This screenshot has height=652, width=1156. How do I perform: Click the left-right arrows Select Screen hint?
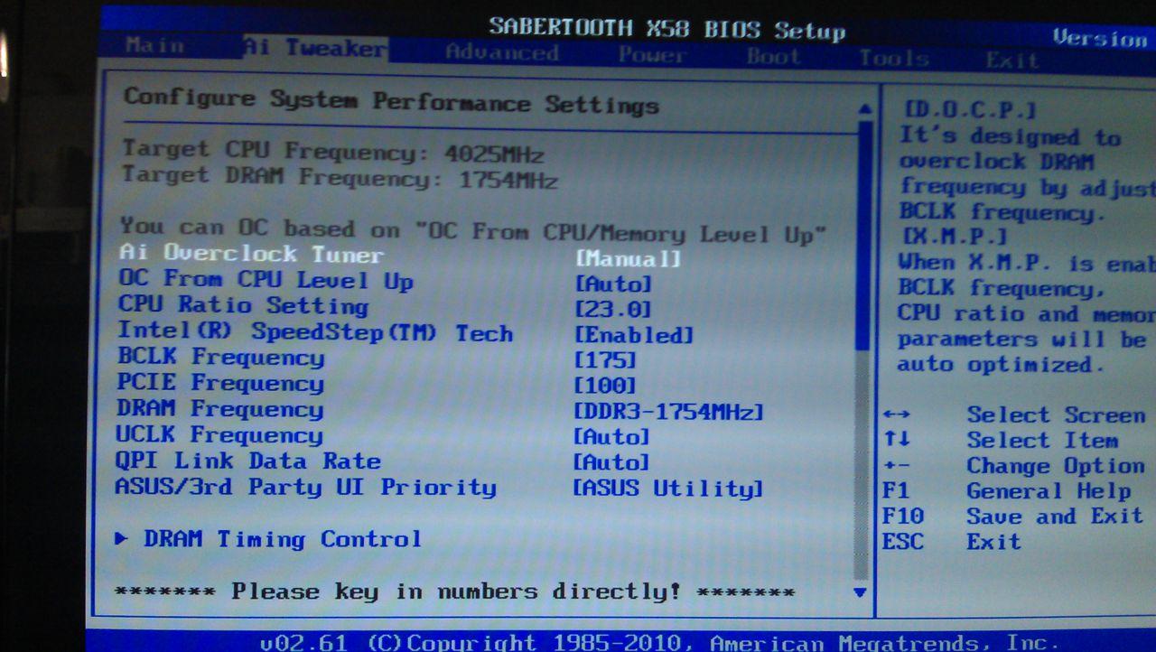tap(1014, 415)
